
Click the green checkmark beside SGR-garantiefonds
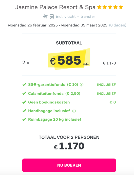pyautogui.click(x=24, y=85)
